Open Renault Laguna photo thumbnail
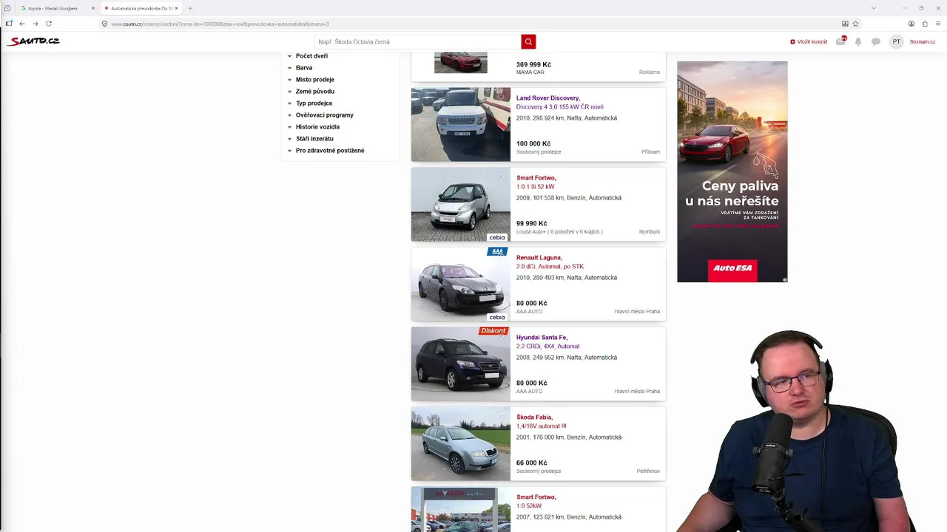Viewport: 947px width, 532px height. (460, 284)
